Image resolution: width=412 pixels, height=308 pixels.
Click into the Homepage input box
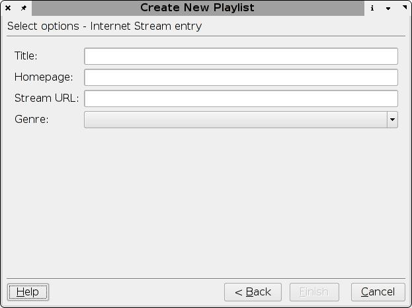point(241,77)
